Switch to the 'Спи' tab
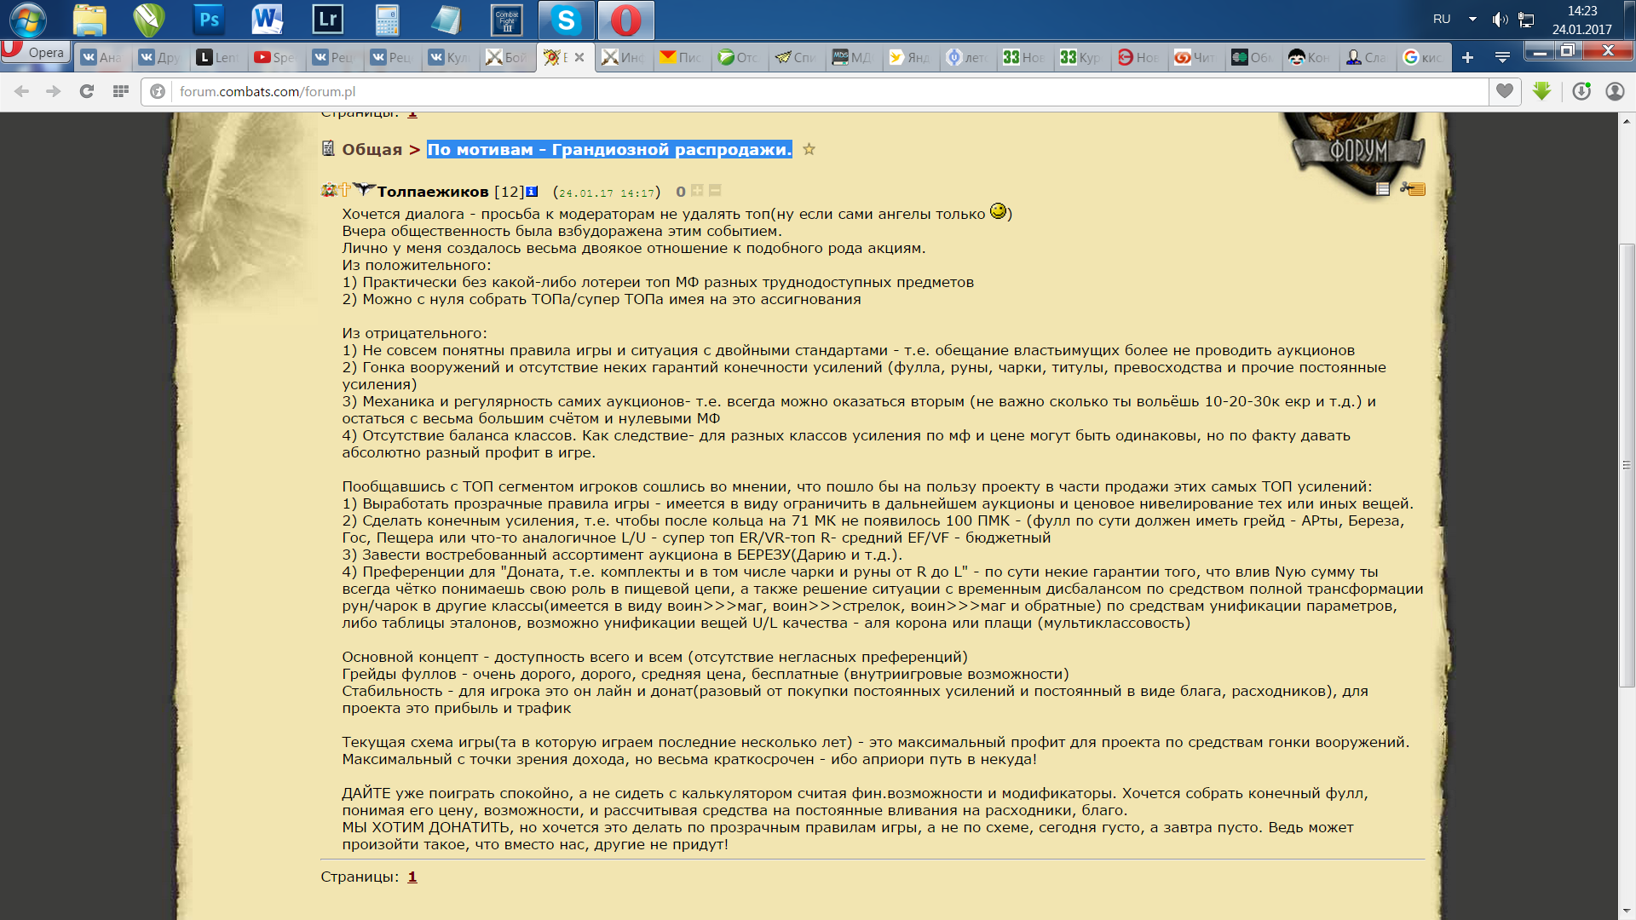The width and height of the screenshot is (1636, 920). (x=797, y=57)
